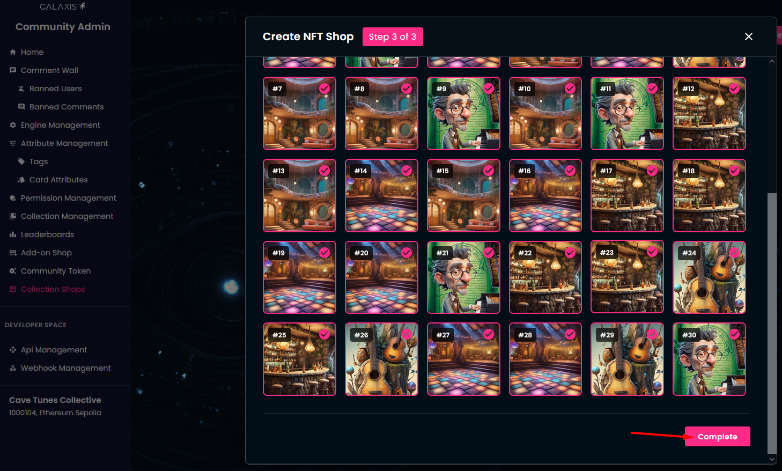Viewport: 782px width, 471px height.
Task: Click the Engine Management gear icon
Action: click(13, 125)
